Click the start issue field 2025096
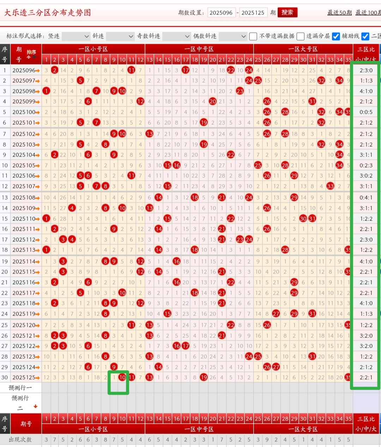This screenshot has width=381, height=447. click(222, 13)
